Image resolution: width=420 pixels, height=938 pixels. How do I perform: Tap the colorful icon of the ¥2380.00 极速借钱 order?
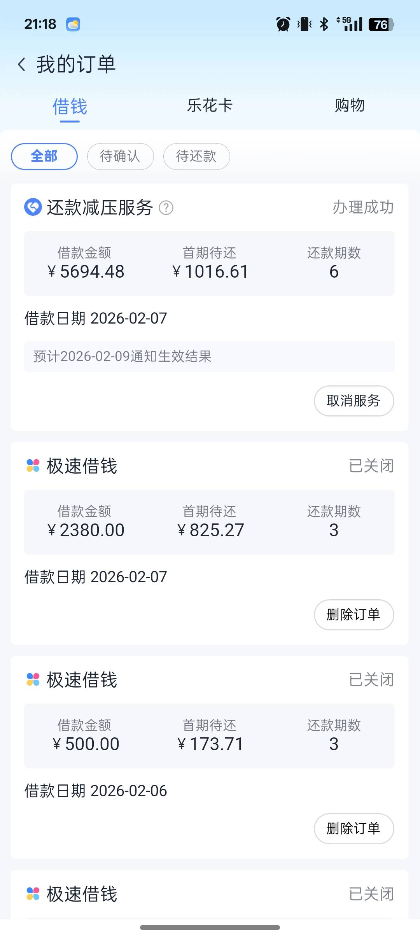[x=33, y=465]
